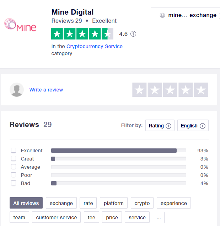Rate one star in the review box
The height and width of the screenshot is (226, 220).
point(139,90)
